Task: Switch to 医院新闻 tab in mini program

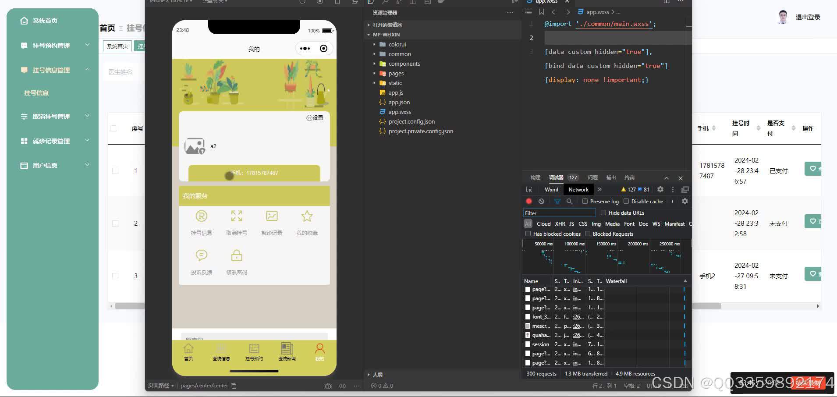Action: (x=287, y=352)
